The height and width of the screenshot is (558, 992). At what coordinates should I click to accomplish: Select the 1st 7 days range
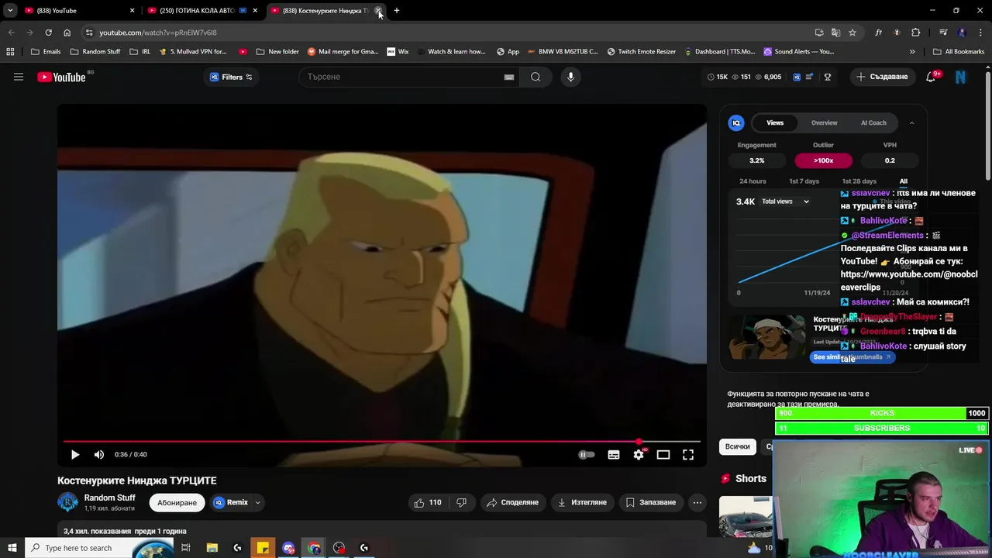804,181
